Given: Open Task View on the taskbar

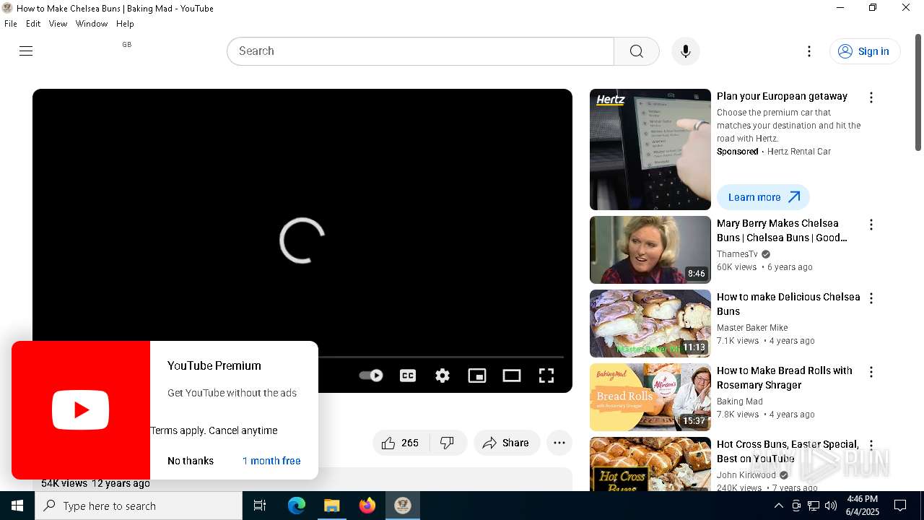Looking at the screenshot, I should click(260, 506).
